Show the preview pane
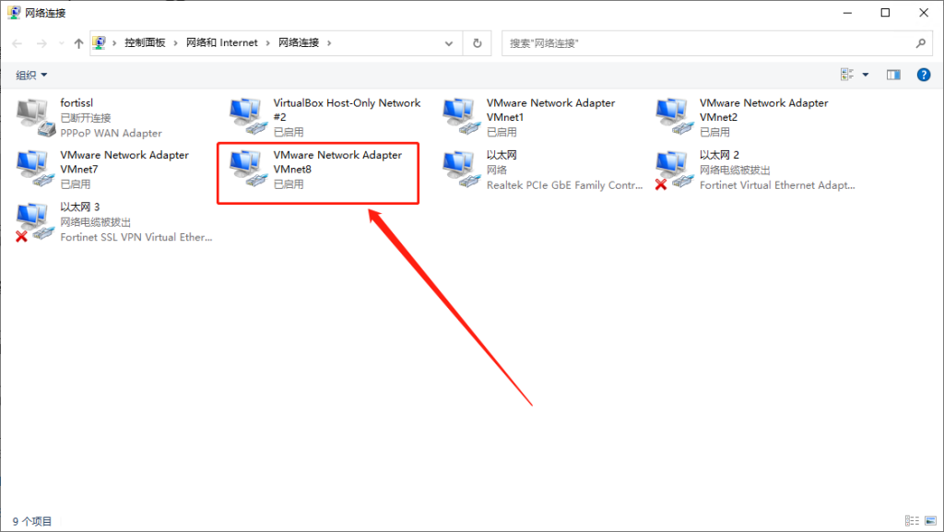Viewport: 944px width, 532px height. coord(893,75)
